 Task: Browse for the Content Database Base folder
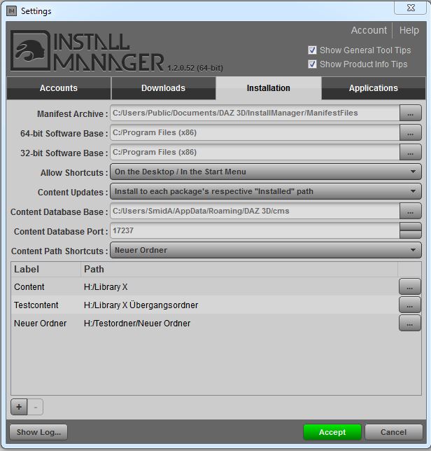410,211
